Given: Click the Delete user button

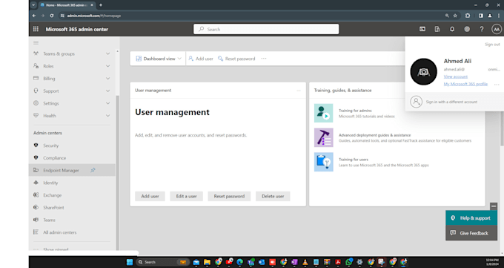Looking at the screenshot, I should tap(273, 196).
